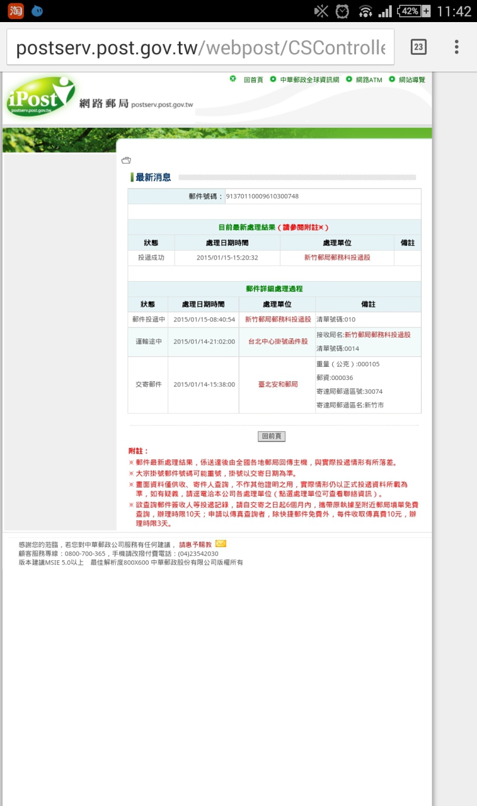Image resolution: width=477 pixels, height=806 pixels.
Task: Click timestamp 2015/01/15-15:20:32
Action: tap(227, 258)
